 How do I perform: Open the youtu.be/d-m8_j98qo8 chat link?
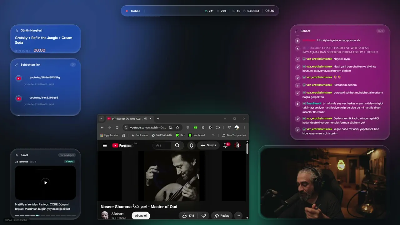[44, 98]
